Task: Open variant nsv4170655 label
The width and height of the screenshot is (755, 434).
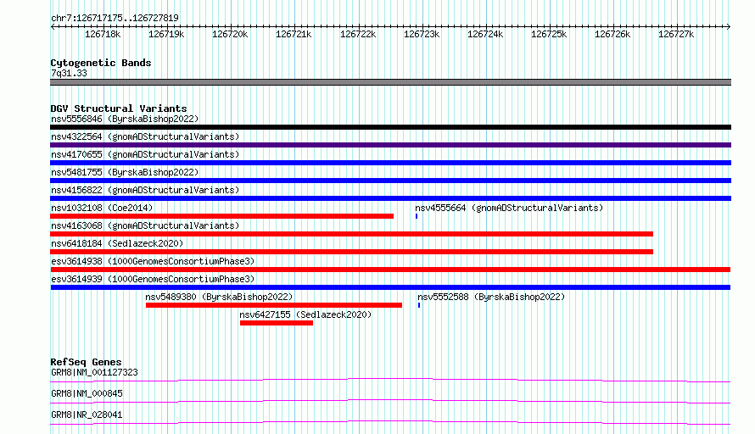Action: (x=145, y=154)
